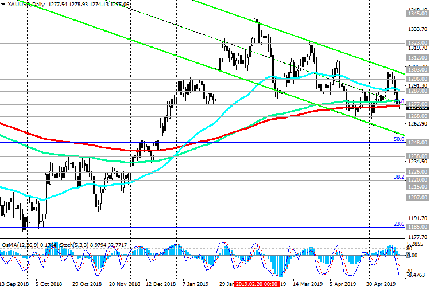The image size is (430, 290).
Task: Click the small triangle before XAUUSD title
Action: [x=3, y=5]
